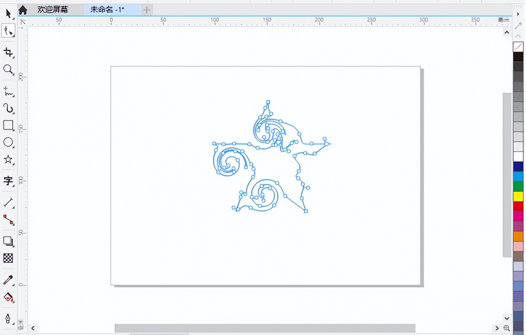Click the horizontal scrollbar thumb
526x335 pixels.
pyautogui.click(x=265, y=328)
